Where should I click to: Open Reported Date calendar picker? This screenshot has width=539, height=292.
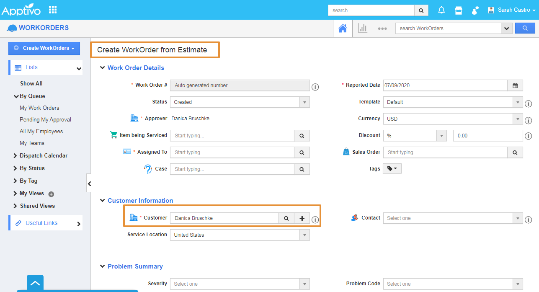[515, 85]
